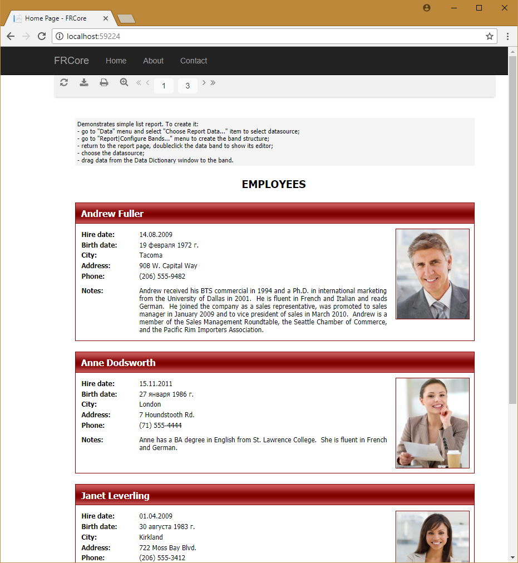Viewport: 518px width, 563px height.
Task: Click the current page number field
Action: [164, 86]
